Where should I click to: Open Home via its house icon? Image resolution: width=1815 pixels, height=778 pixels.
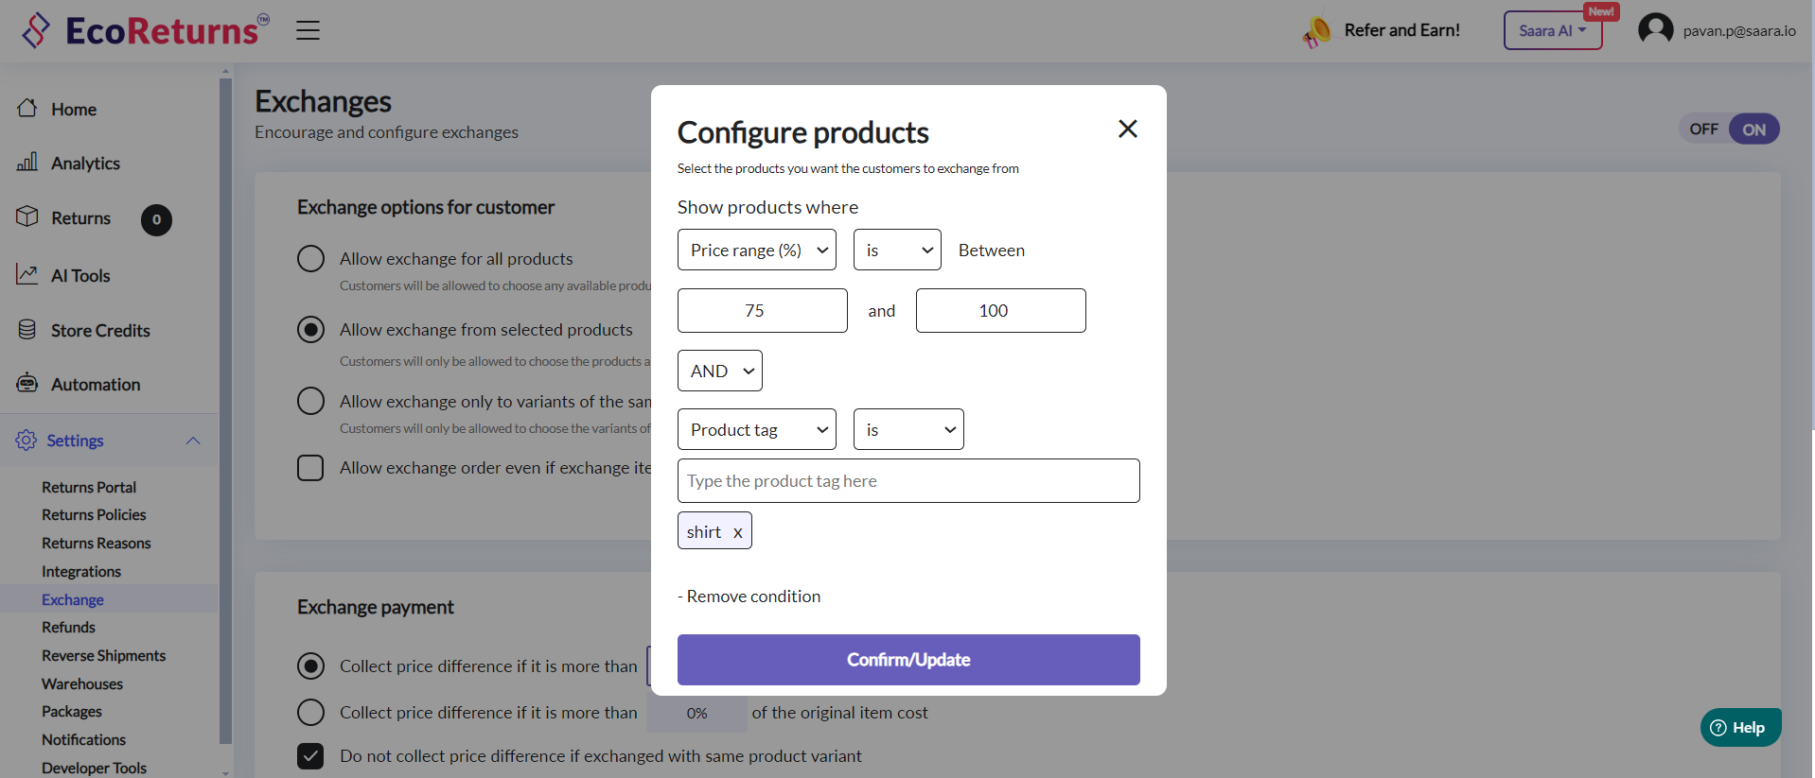[x=27, y=109]
